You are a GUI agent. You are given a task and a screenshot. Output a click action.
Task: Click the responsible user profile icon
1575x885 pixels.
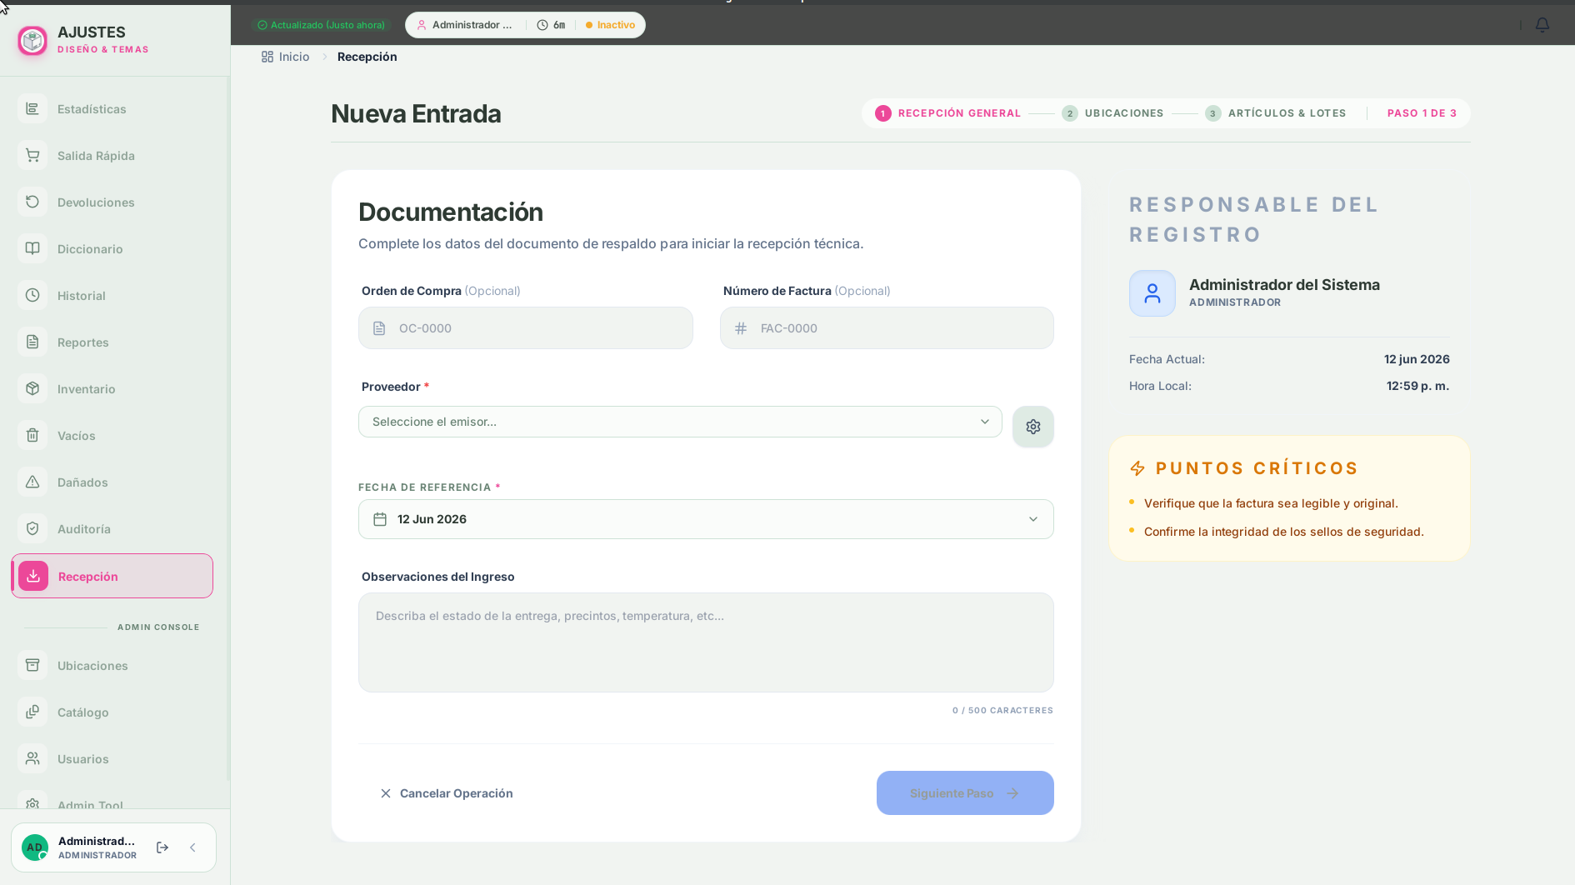[1152, 293]
